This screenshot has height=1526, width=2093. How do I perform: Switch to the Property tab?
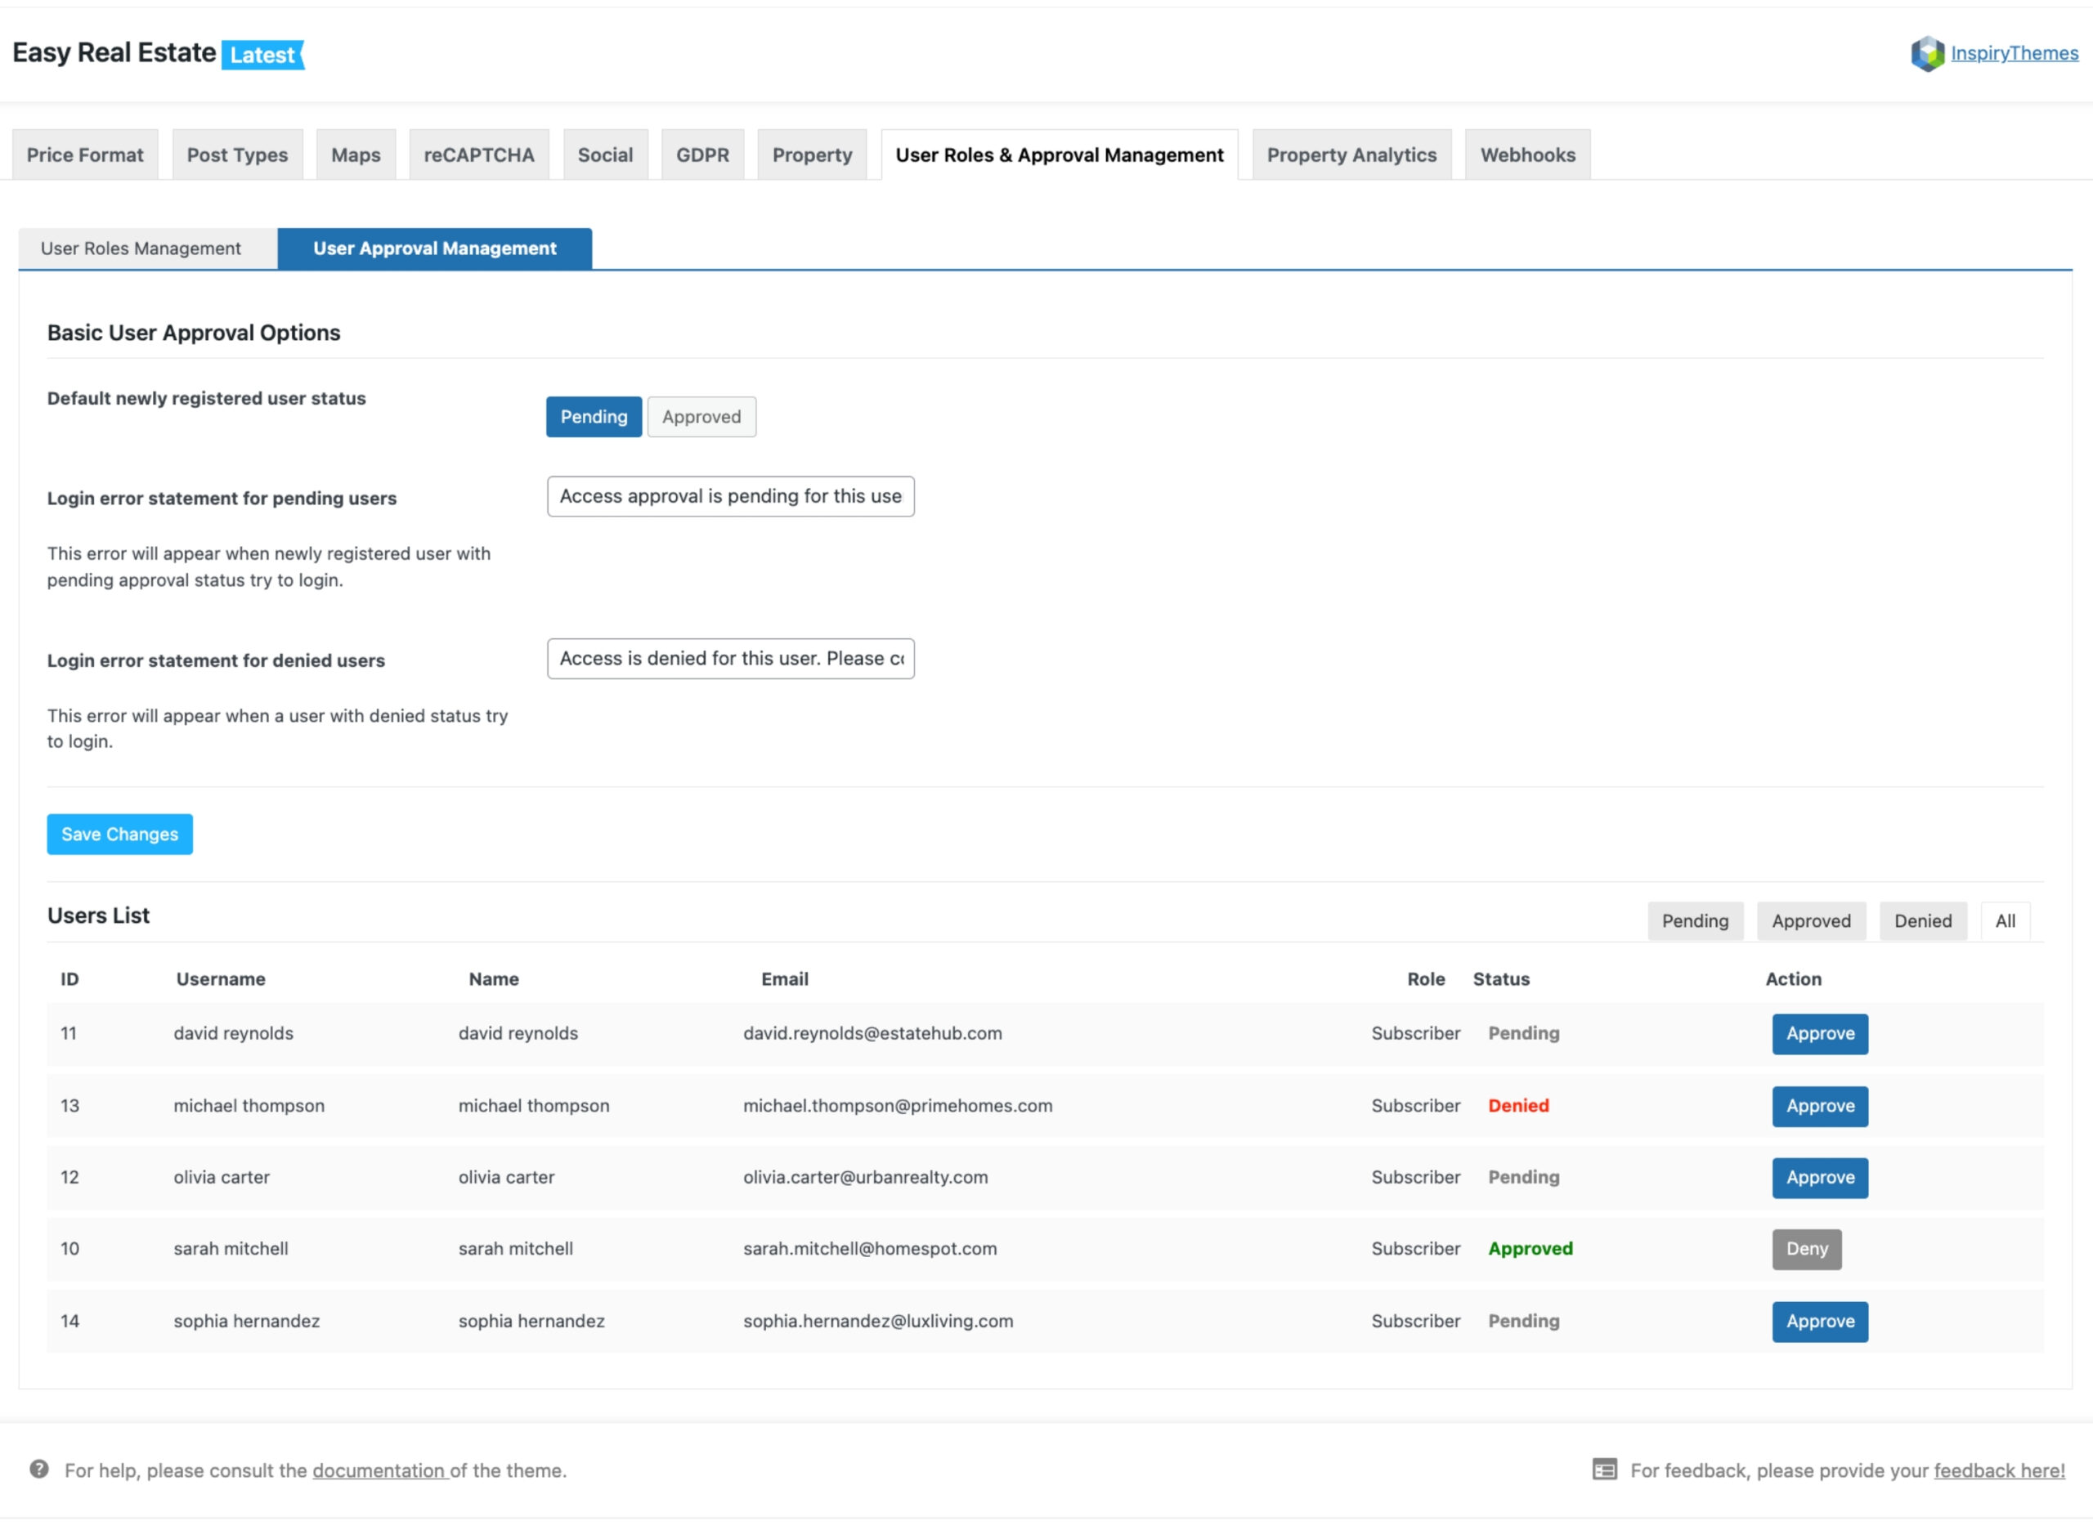812,154
